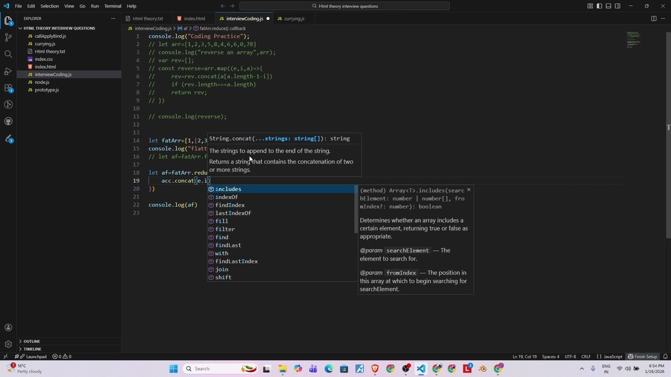The width and height of the screenshot is (671, 377).
Task: Switch to the Html theory.txt tab
Action: (147, 18)
